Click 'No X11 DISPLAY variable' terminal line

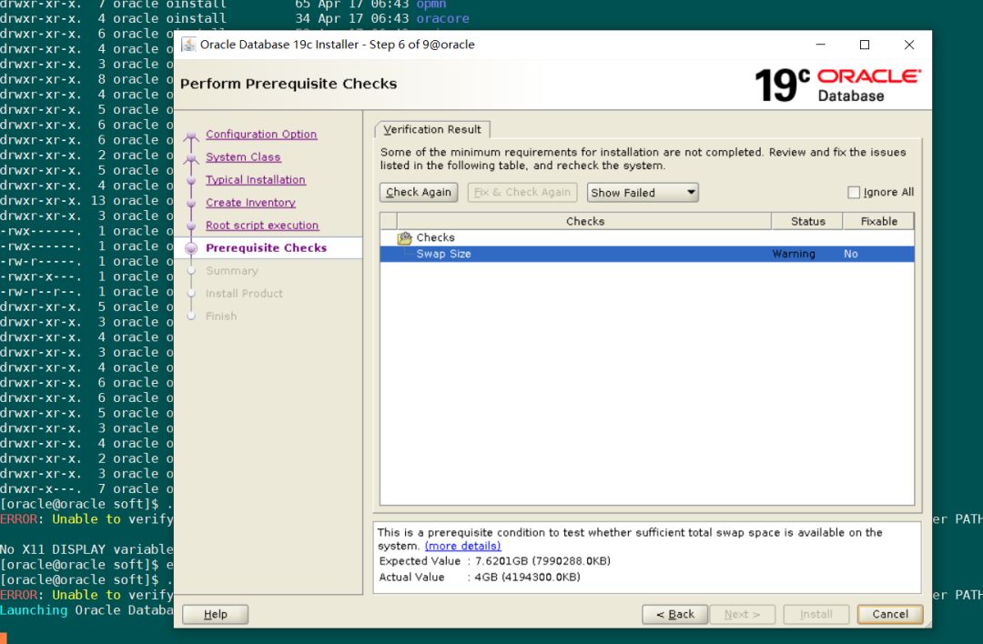[86, 549]
